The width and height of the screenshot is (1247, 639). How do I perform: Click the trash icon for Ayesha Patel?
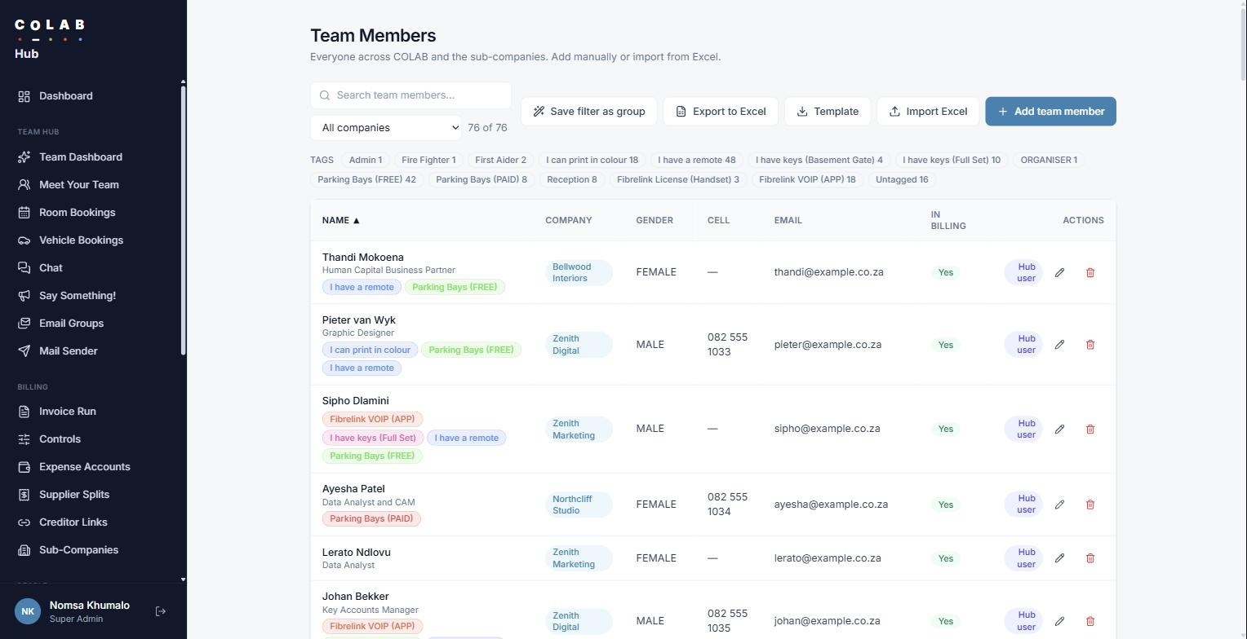(x=1090, y=505)
